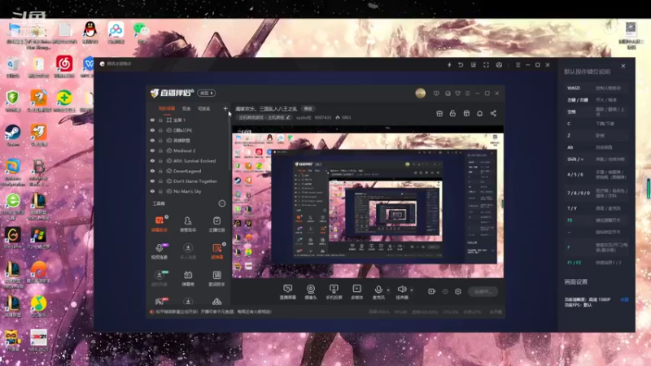Open QQ penguin desktop shortcut

coord(90,33)
